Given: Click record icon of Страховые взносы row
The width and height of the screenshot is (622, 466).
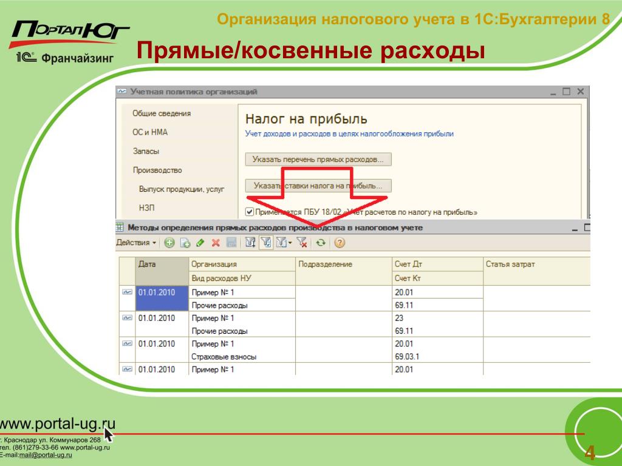Looking at the screenshot, I should tap(128, 343).
